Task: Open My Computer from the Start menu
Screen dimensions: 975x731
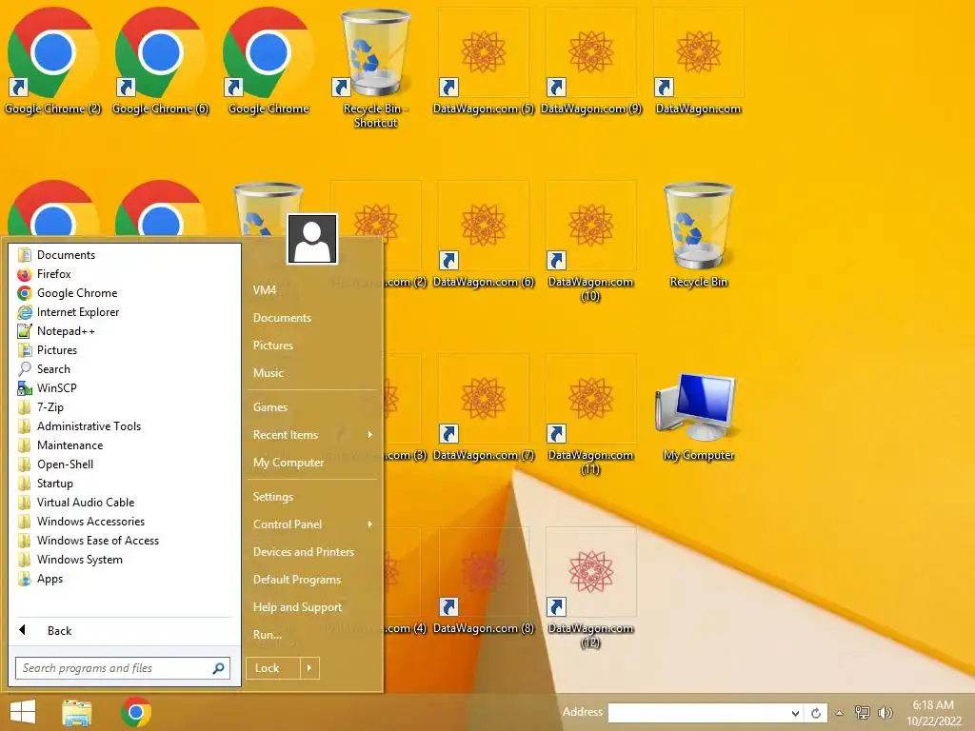Action: click(288, 463)
